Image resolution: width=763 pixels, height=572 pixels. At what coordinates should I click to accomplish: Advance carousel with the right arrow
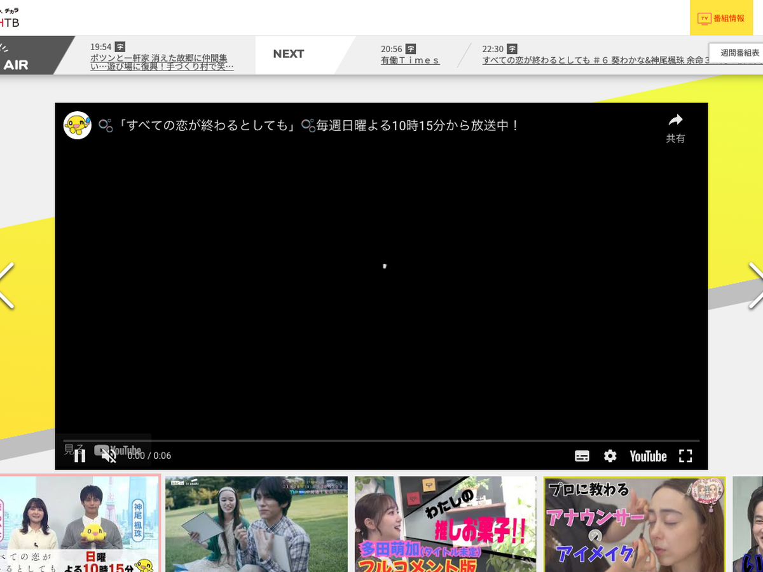[755, 285]
